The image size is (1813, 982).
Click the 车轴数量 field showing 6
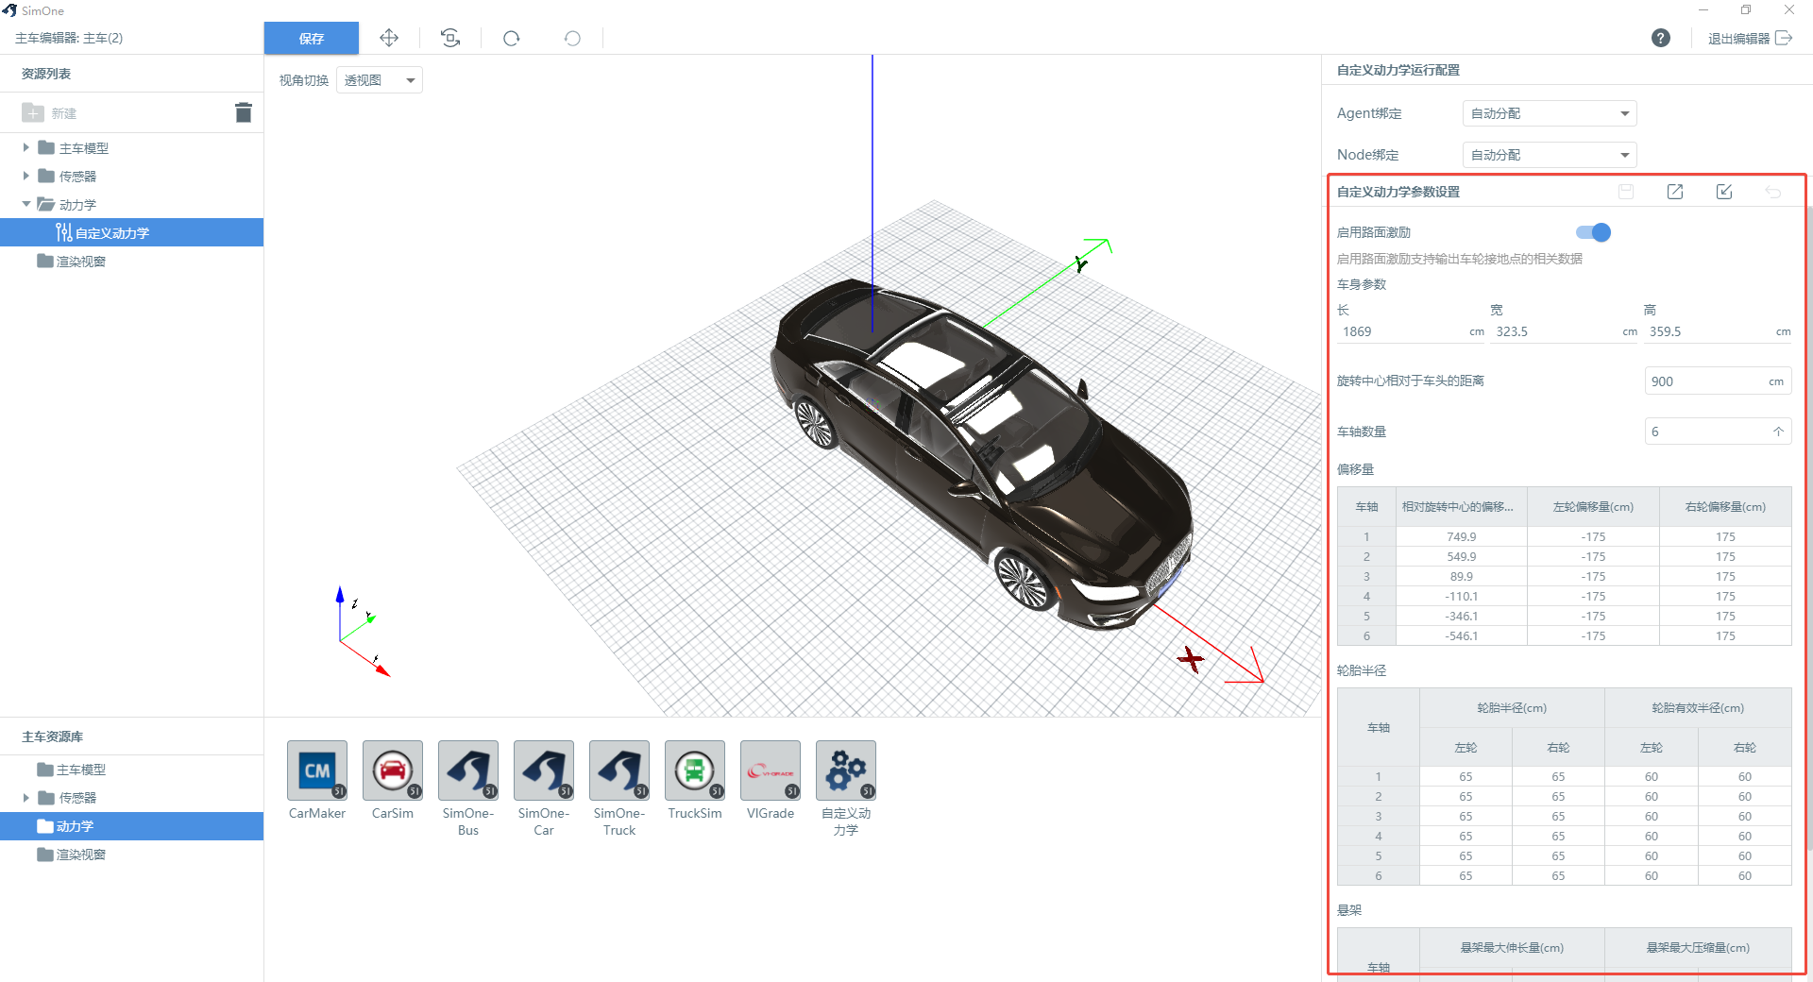click(x=1718, y=432)
